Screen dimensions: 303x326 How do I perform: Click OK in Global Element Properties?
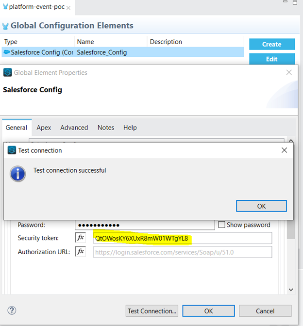pyautogui.click(x=208, y=311)
